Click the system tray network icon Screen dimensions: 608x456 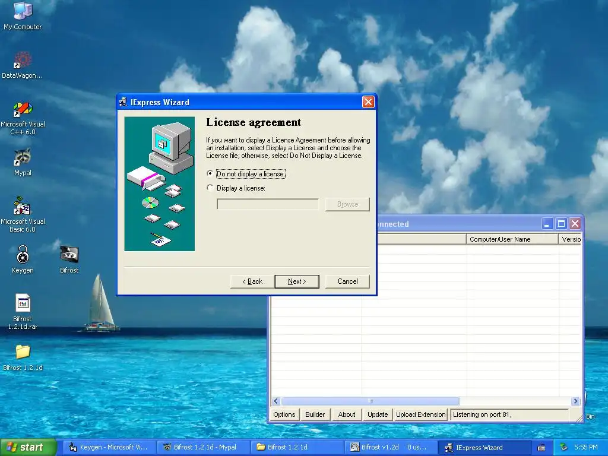point(564,448)
